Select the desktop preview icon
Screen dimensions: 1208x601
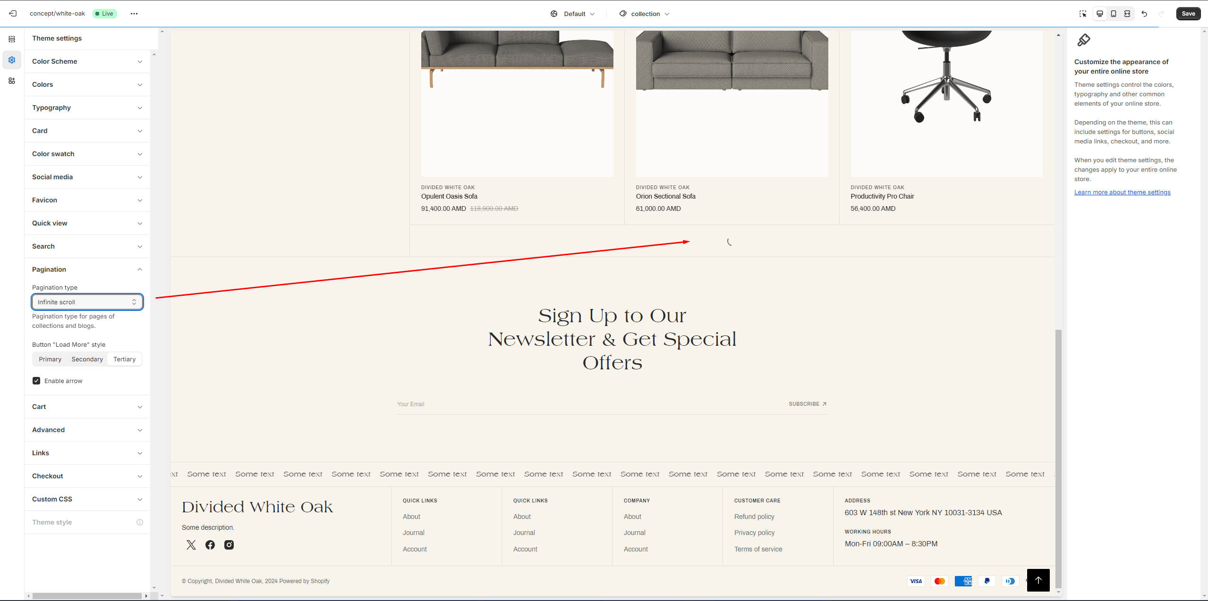1100,14
